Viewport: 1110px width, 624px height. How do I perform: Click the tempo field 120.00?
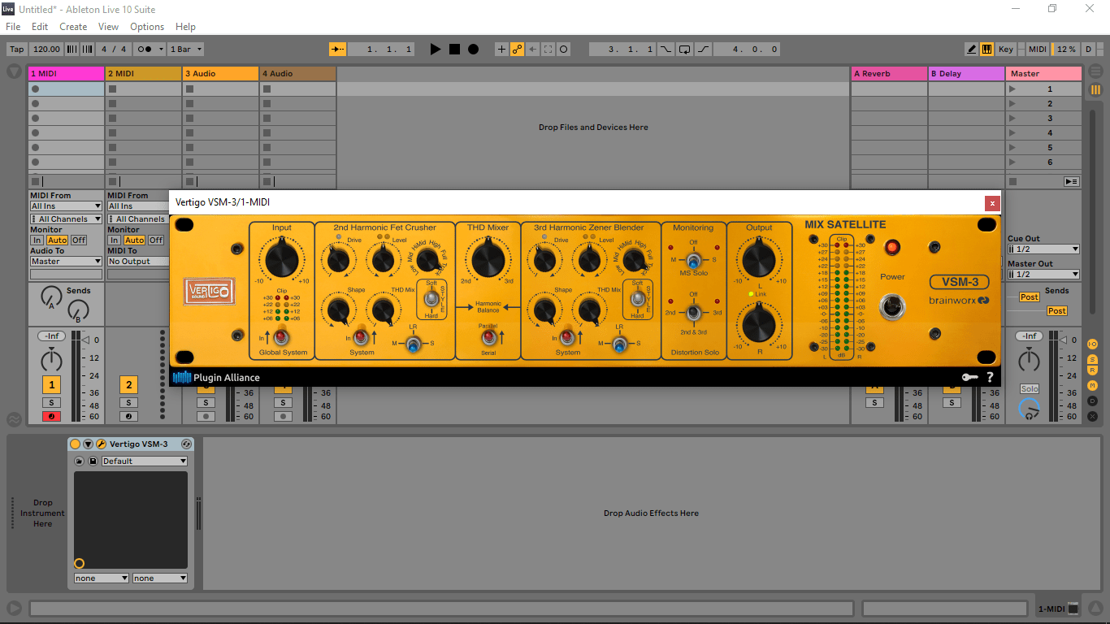click(x=47, y=50)
